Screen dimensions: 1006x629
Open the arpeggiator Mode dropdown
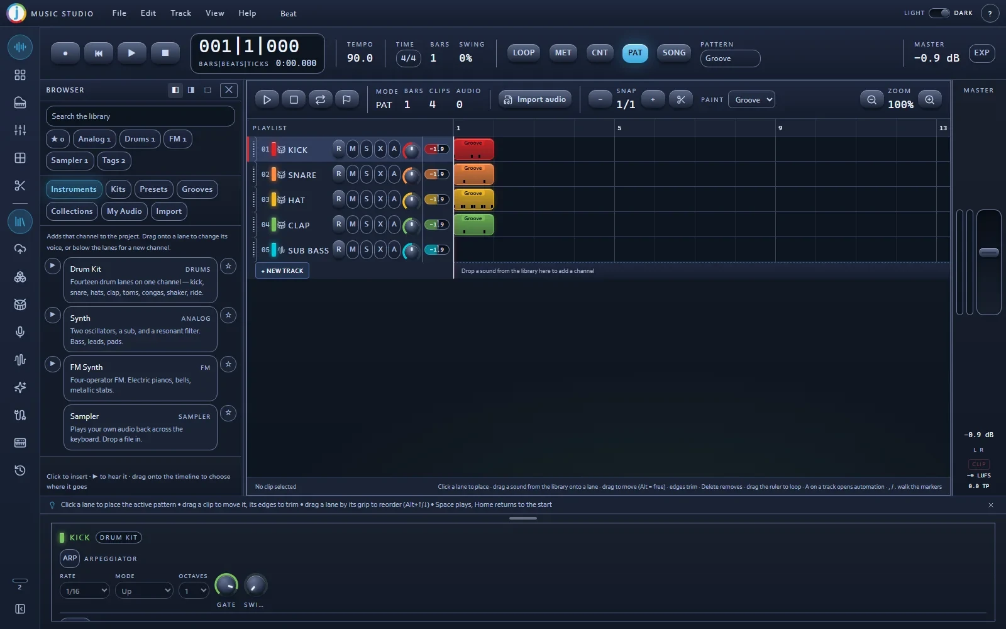click(144, 591)
